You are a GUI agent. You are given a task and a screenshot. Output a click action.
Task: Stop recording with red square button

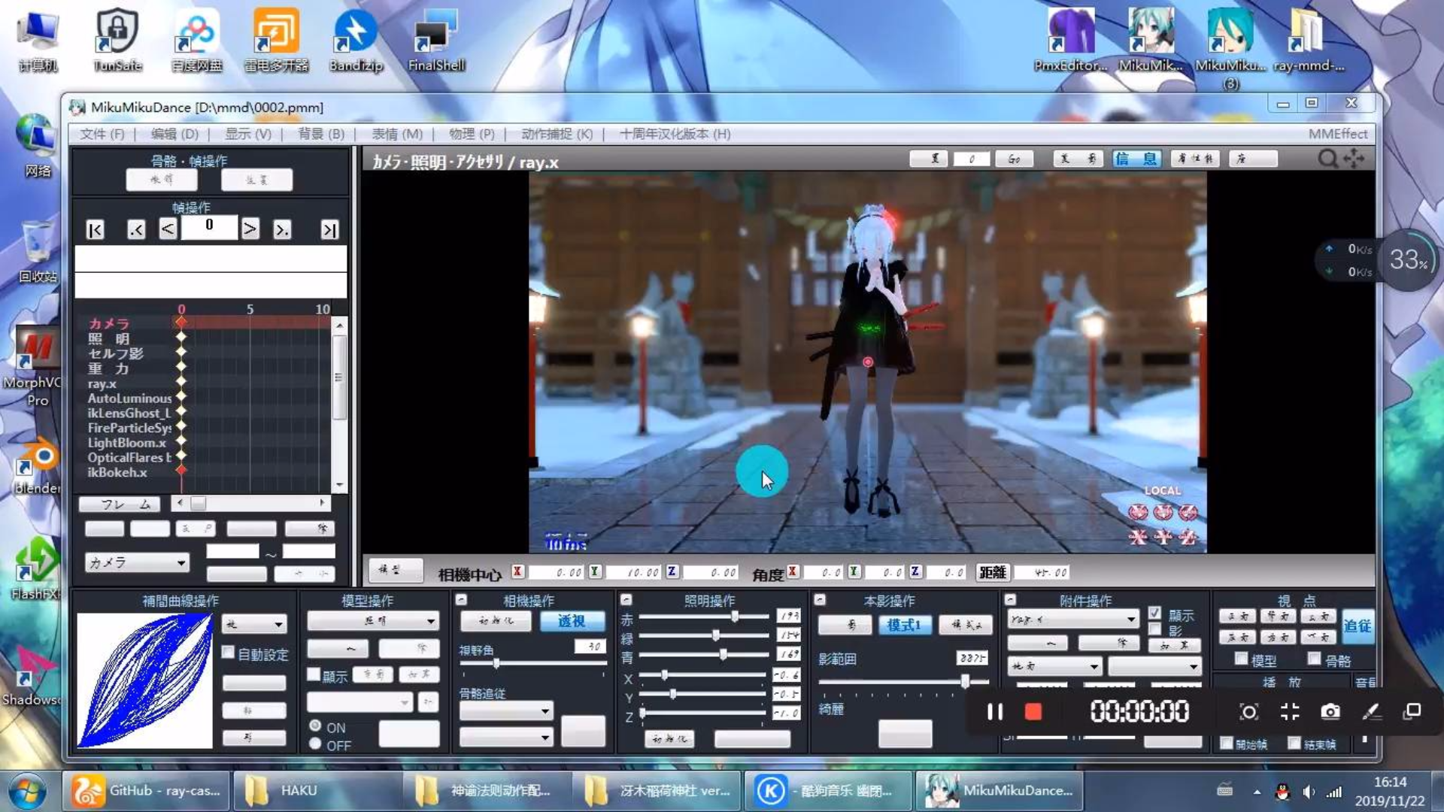click(1033, 712)
